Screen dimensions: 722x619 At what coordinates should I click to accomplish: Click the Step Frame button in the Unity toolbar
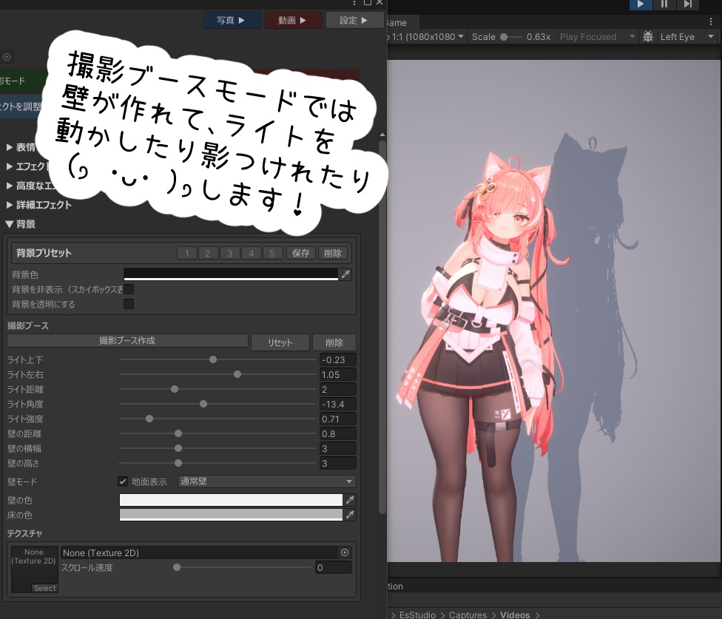688,4
